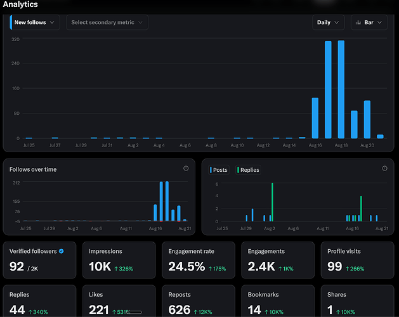
Task: Toggle the Replies series in the legend
Action: coord(248,170)
